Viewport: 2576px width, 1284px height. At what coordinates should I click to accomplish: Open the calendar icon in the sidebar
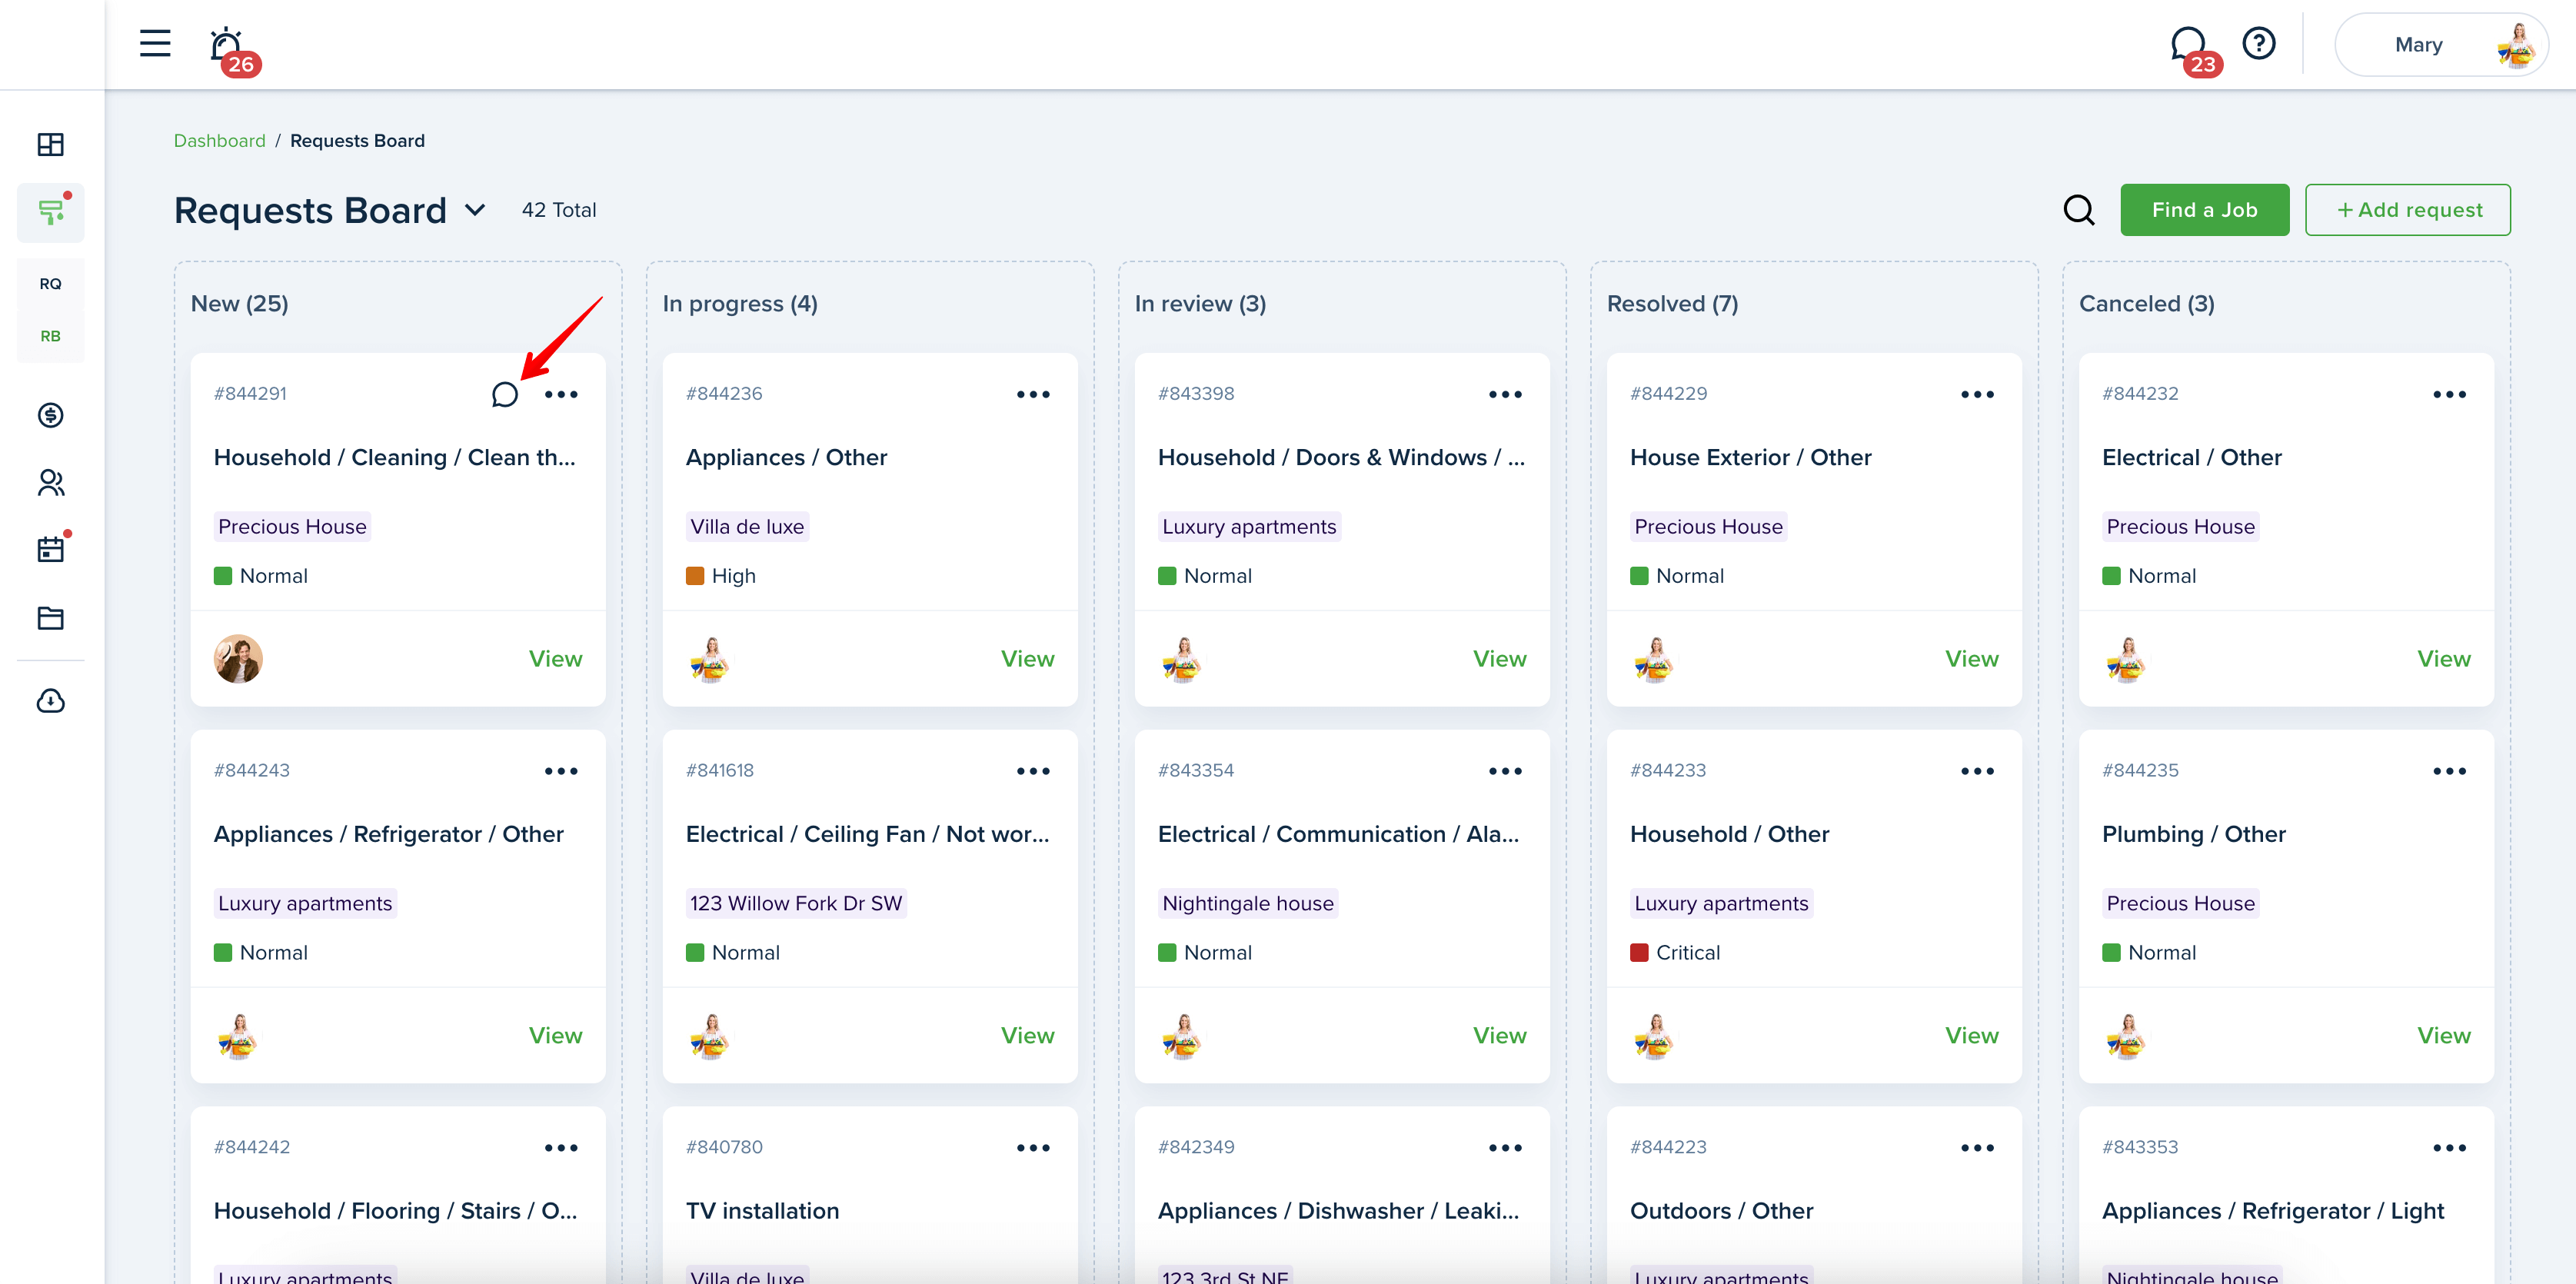coord(50,549)
